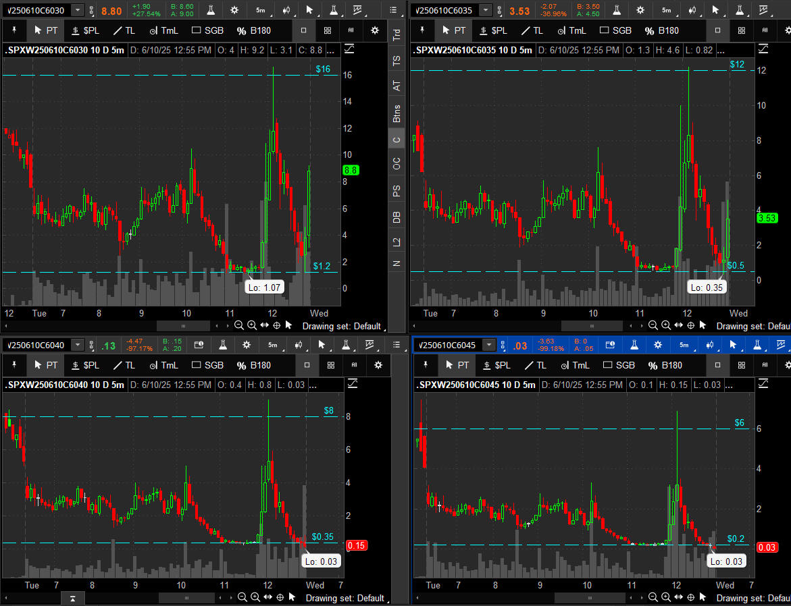The height and width of the screenshot is (606, 791).
Task: Click zoom out magnifier below C6030 chart
Action: coord(240,325)
